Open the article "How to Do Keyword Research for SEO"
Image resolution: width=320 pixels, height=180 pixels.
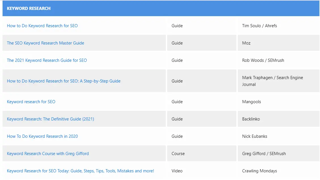[42, 26]
